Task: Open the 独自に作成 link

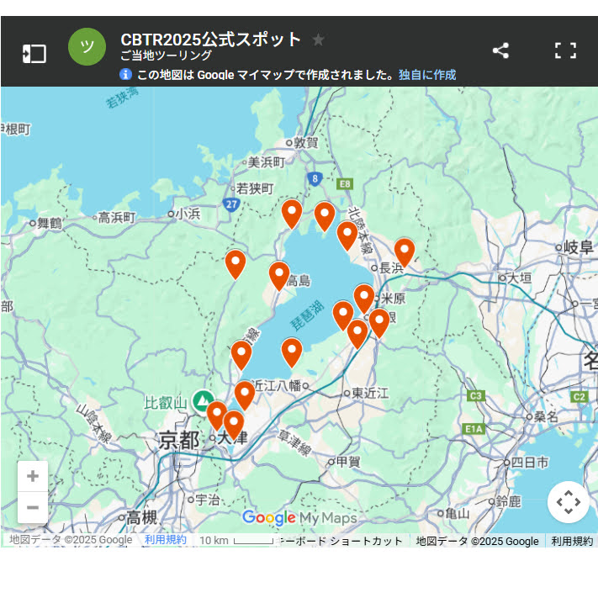Action: click(427, 75)
